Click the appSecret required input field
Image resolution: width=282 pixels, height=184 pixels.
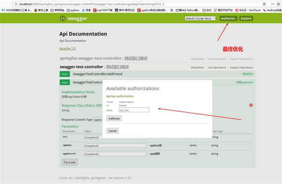115,154
